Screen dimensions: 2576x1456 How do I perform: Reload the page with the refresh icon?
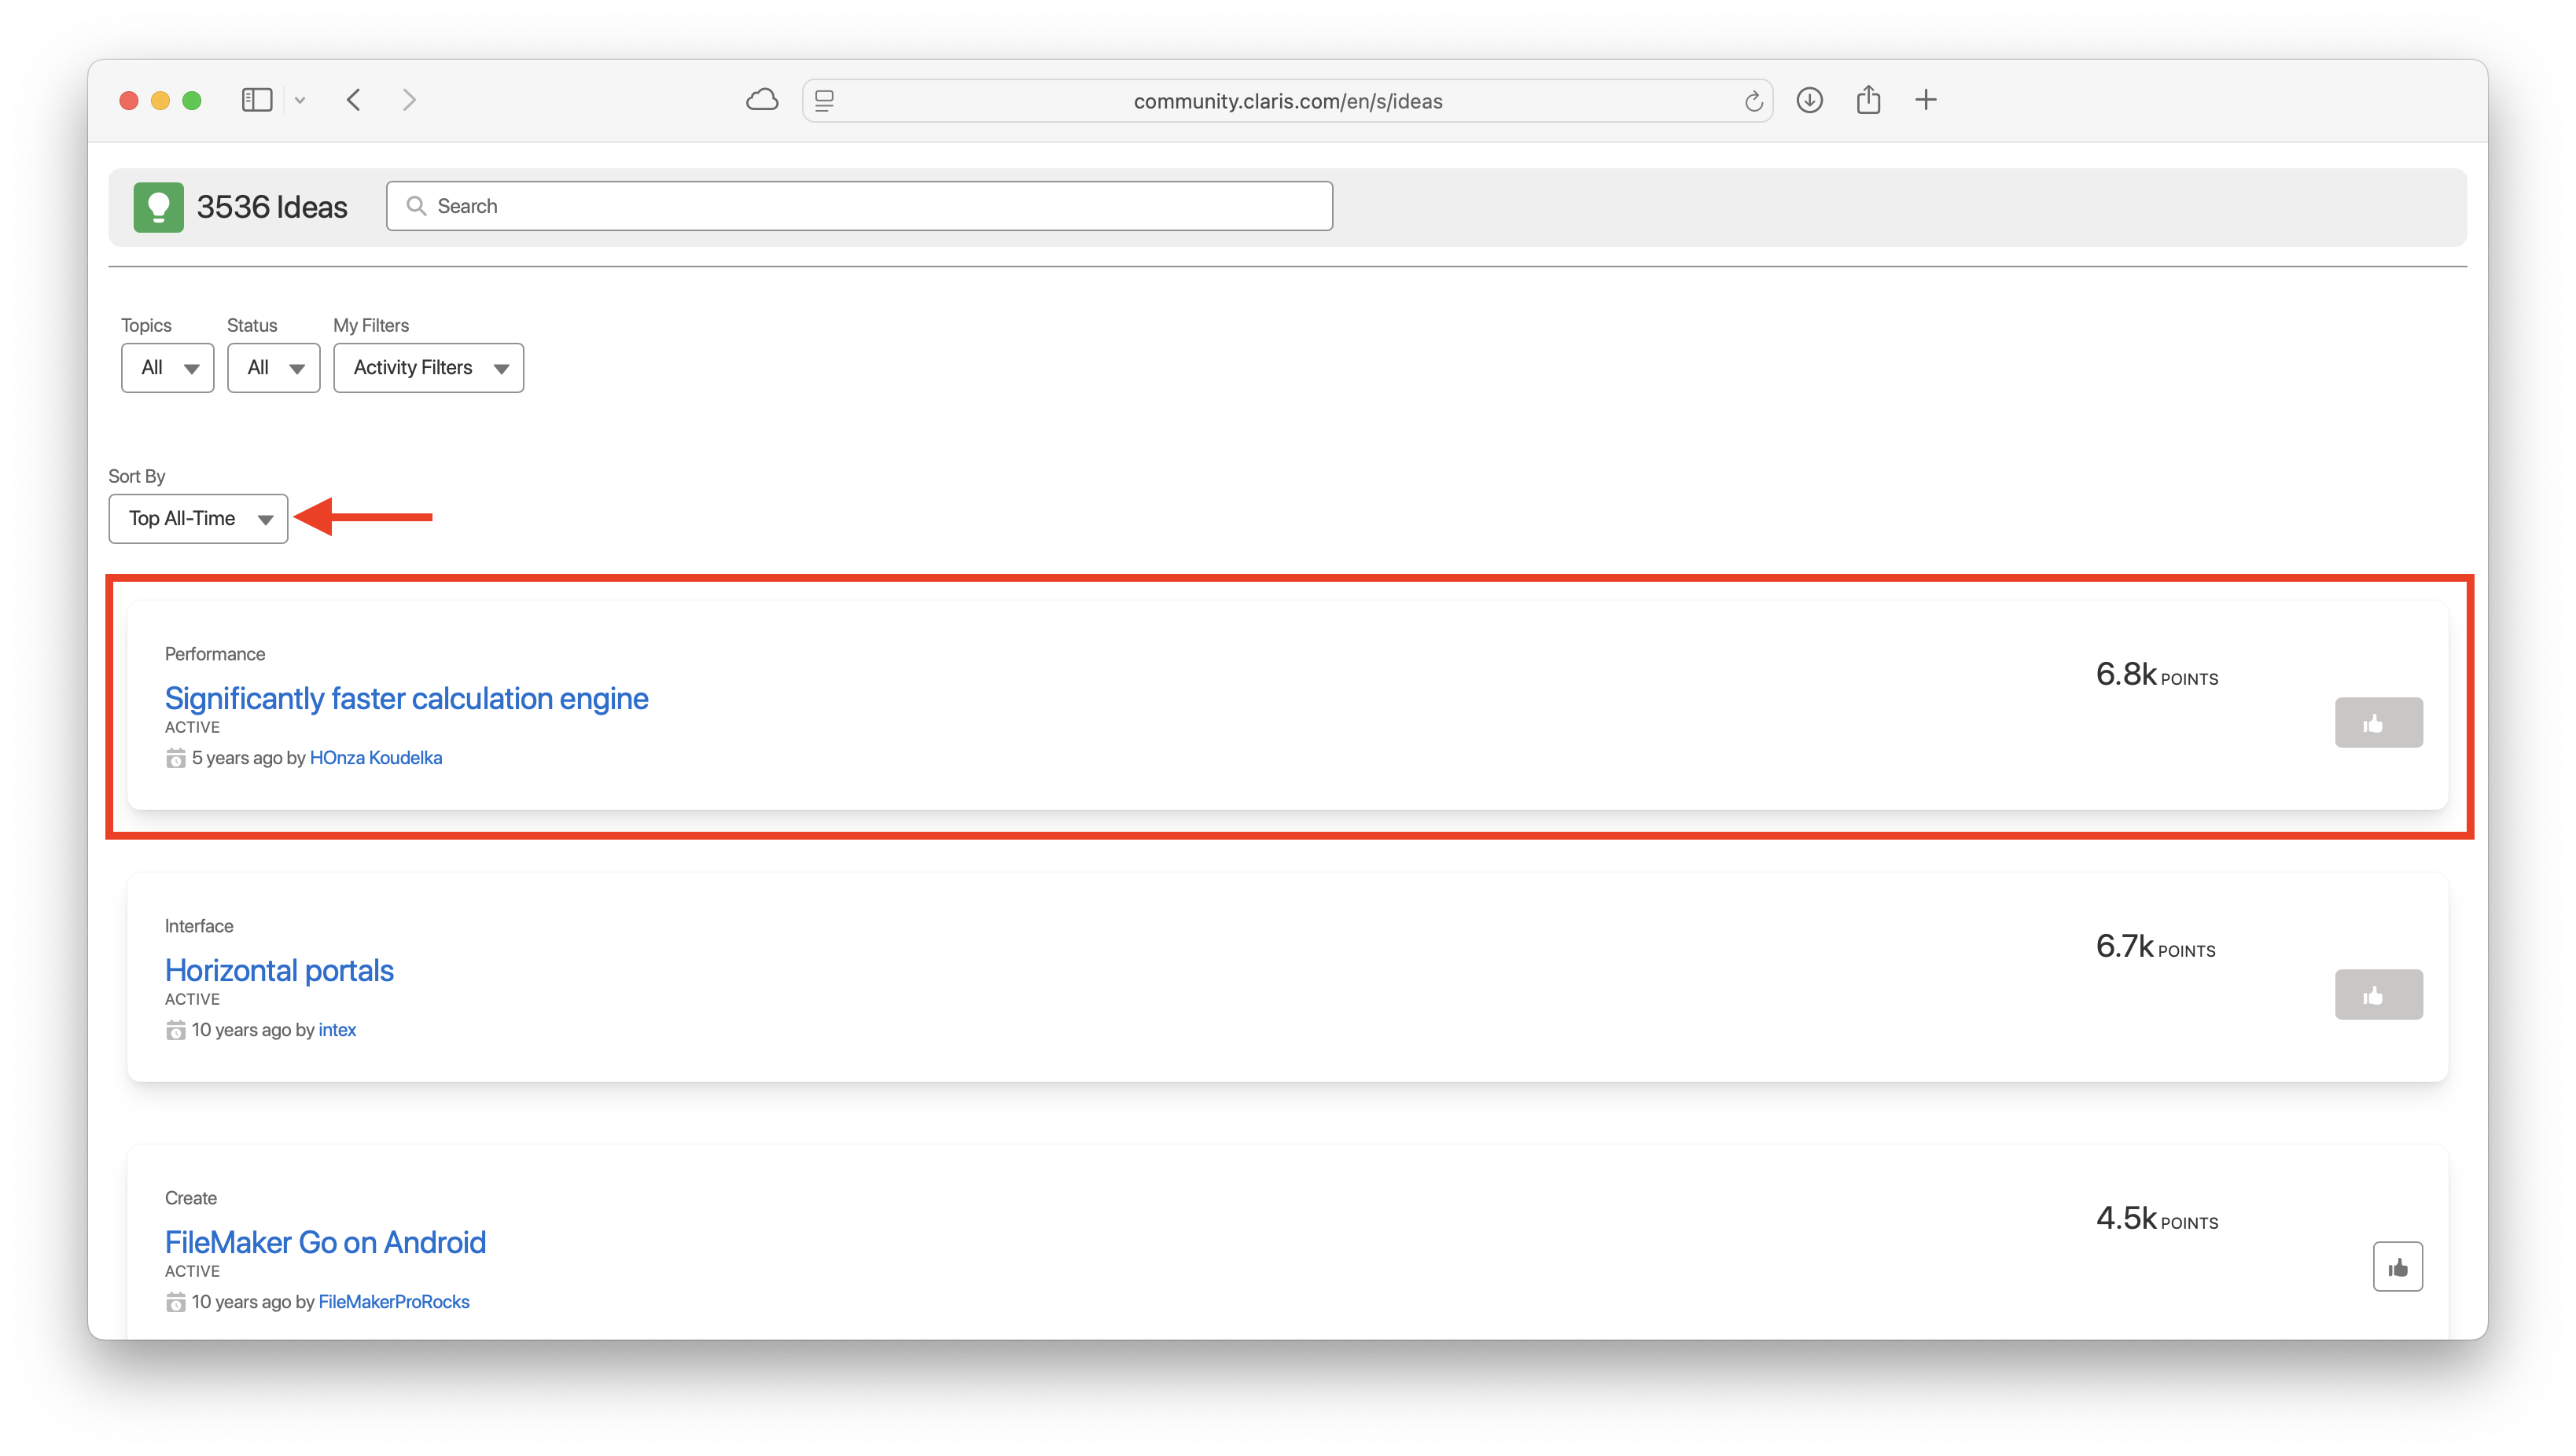[x=1753, y=101]
